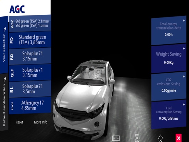Click the AGC logo
189x142 pixels.
point(17,9)
